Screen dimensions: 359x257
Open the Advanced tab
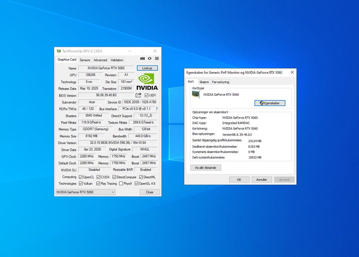pos(100,60)
